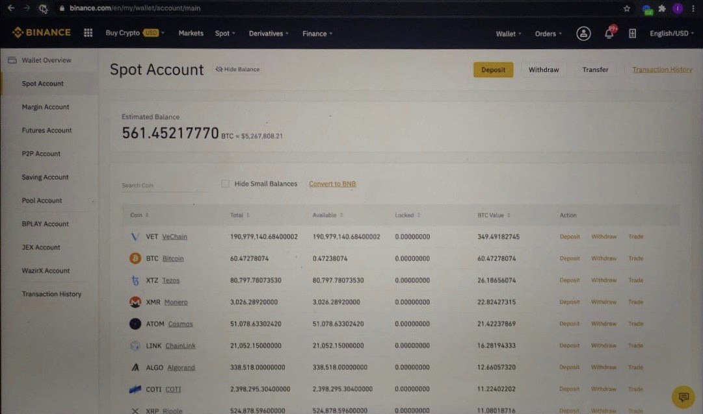
Task: Open the Transaction History link at top right
Action: (662, 69)
